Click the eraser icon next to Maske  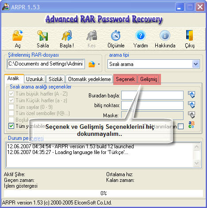pyautogui.click(x=192, y=115)
